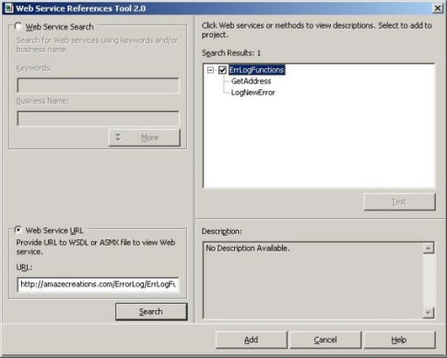Click the Search button
Screen dimensions: 447x358
151,312
